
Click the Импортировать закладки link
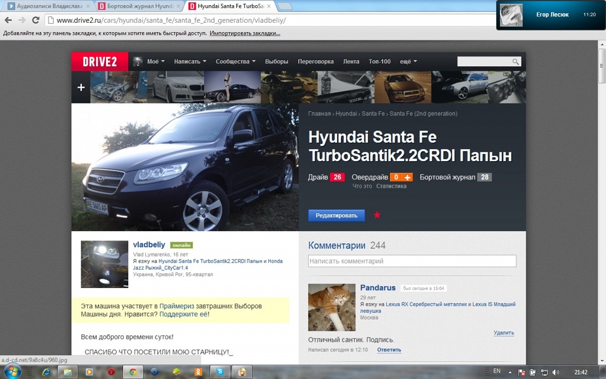tap(245, 33)
